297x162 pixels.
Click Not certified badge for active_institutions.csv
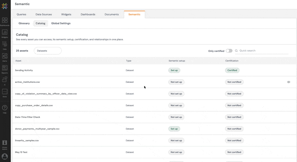tap(234, 82)
